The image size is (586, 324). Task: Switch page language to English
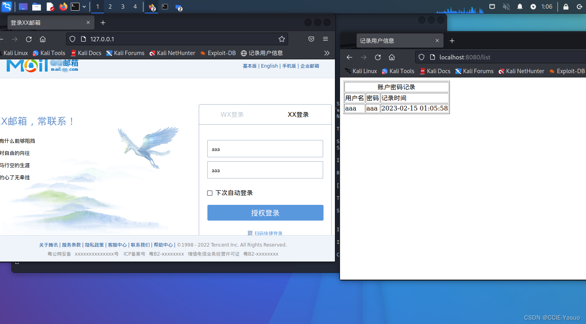click(x=270, y=66)
